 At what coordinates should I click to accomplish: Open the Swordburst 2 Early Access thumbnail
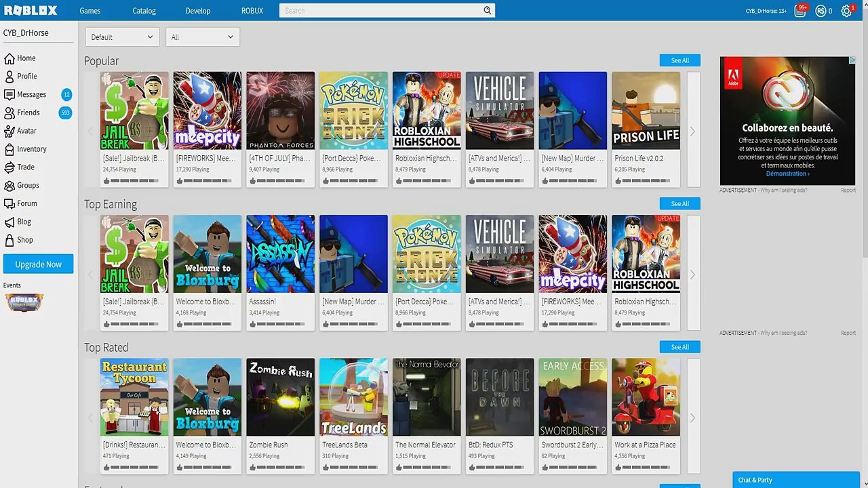(573, 397)
